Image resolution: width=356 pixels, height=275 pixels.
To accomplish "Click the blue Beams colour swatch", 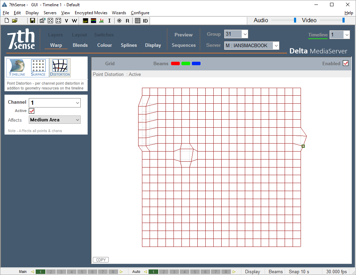I will 196,63.
